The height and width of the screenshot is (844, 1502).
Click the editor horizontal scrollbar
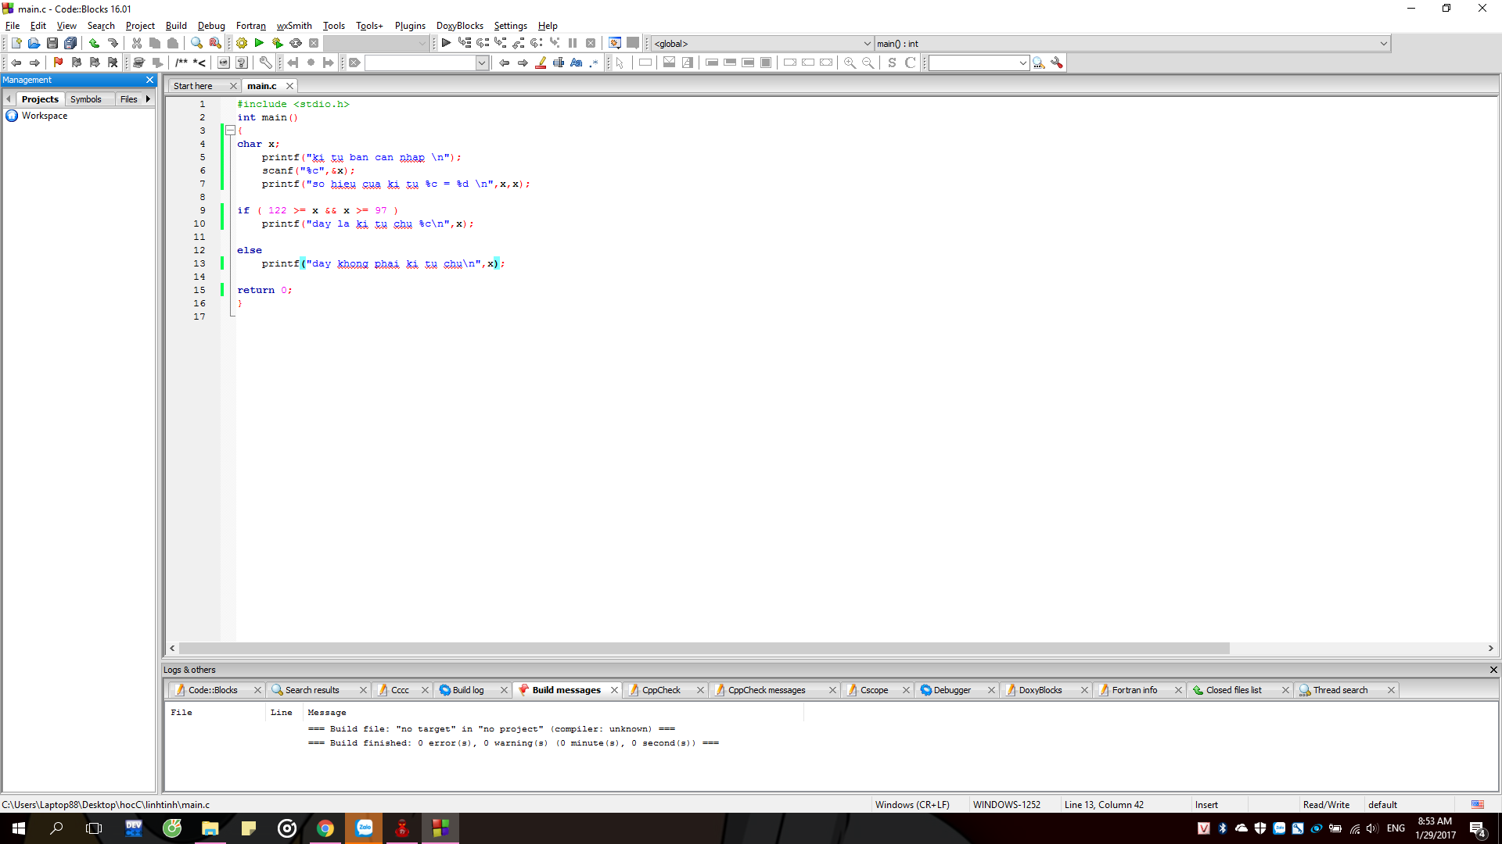pos(704,649)
